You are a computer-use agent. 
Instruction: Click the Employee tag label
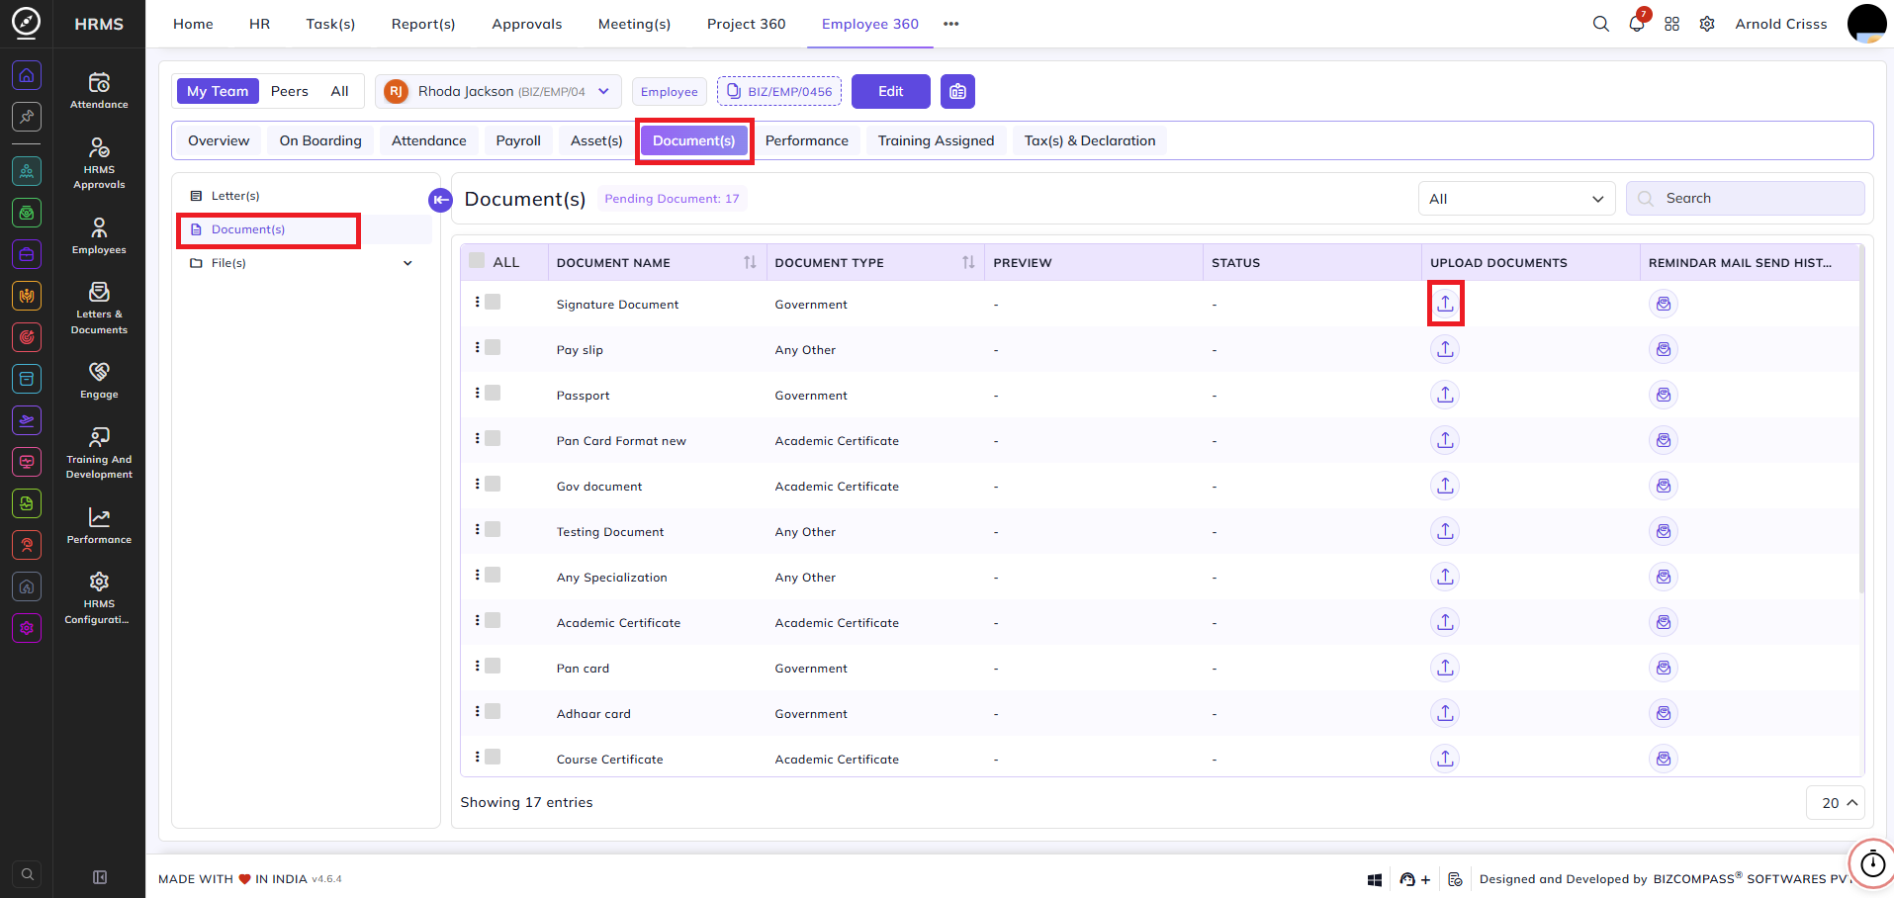coord(670,92)
